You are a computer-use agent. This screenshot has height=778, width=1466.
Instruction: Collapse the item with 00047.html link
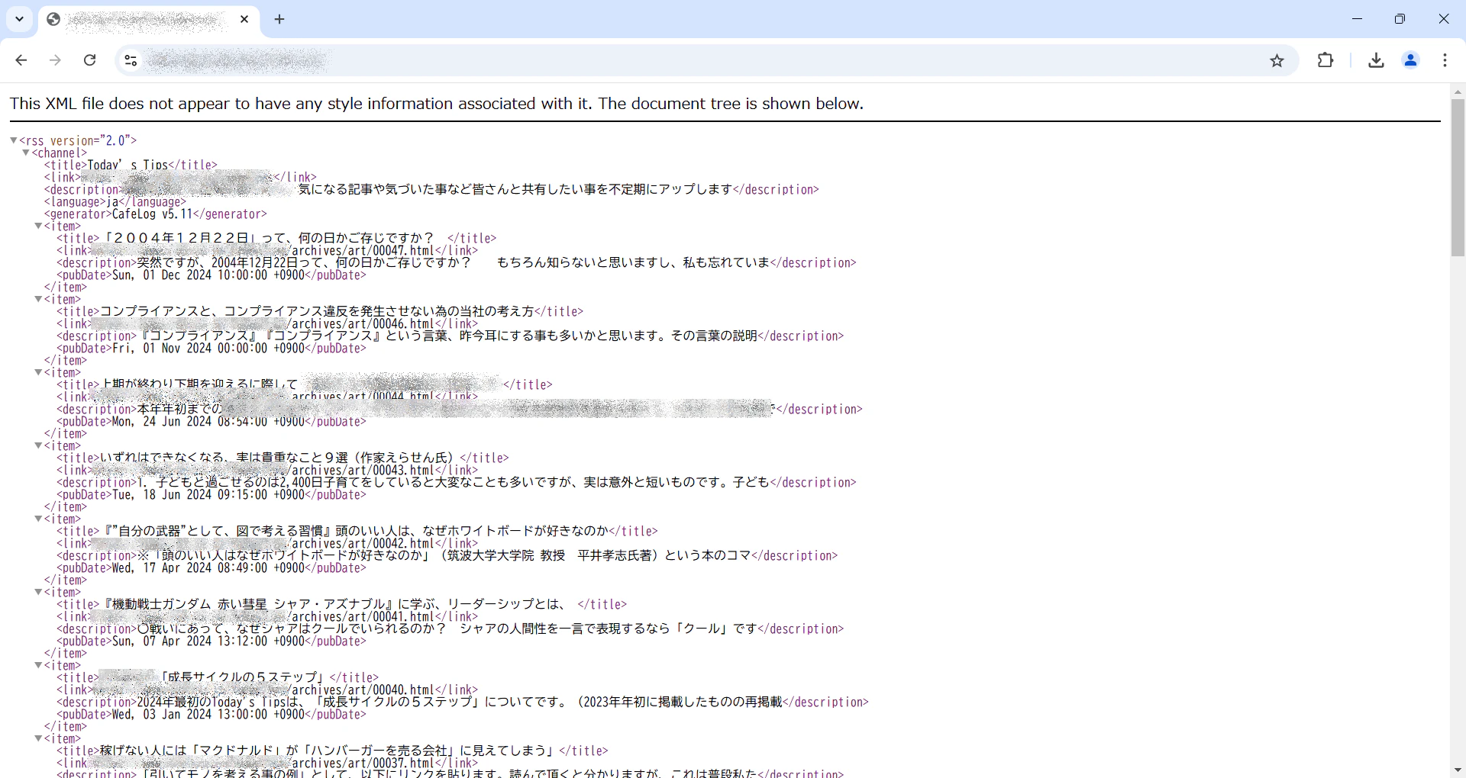point(38,226)
